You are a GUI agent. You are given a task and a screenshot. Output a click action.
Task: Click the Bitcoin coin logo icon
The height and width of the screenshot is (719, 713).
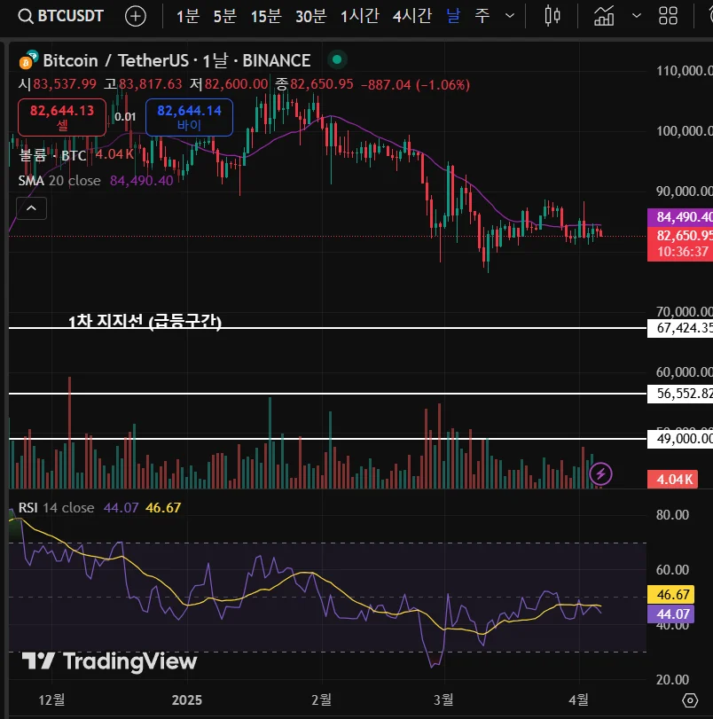pos(27,60)
